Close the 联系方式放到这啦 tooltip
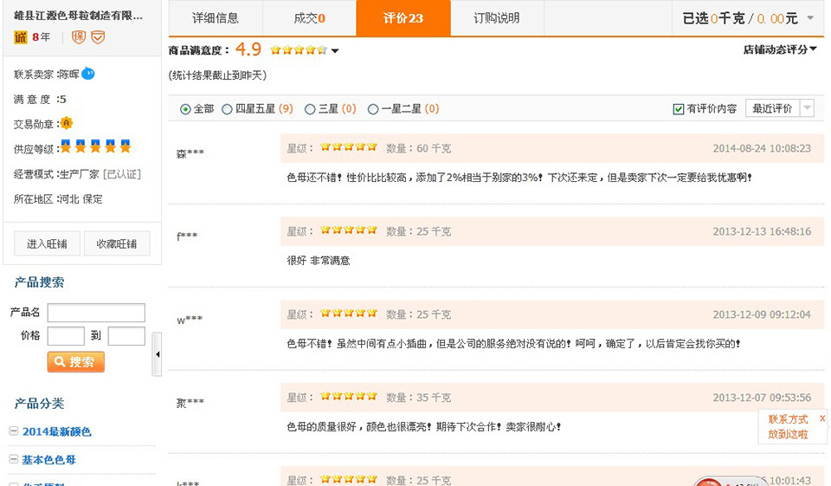 click(822, 418)
